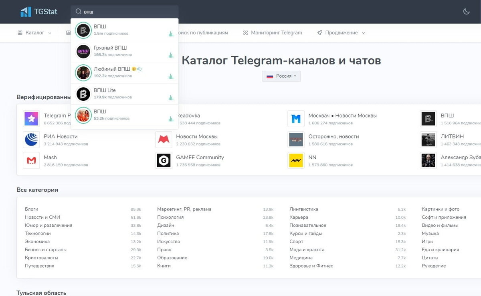This screenshot has height=296, width=481.
Task: Click ВПШ Lite avatar
Action: point(83,94)
